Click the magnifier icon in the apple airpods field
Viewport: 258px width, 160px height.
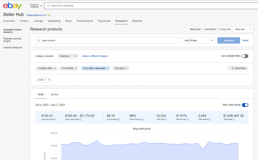39,41
